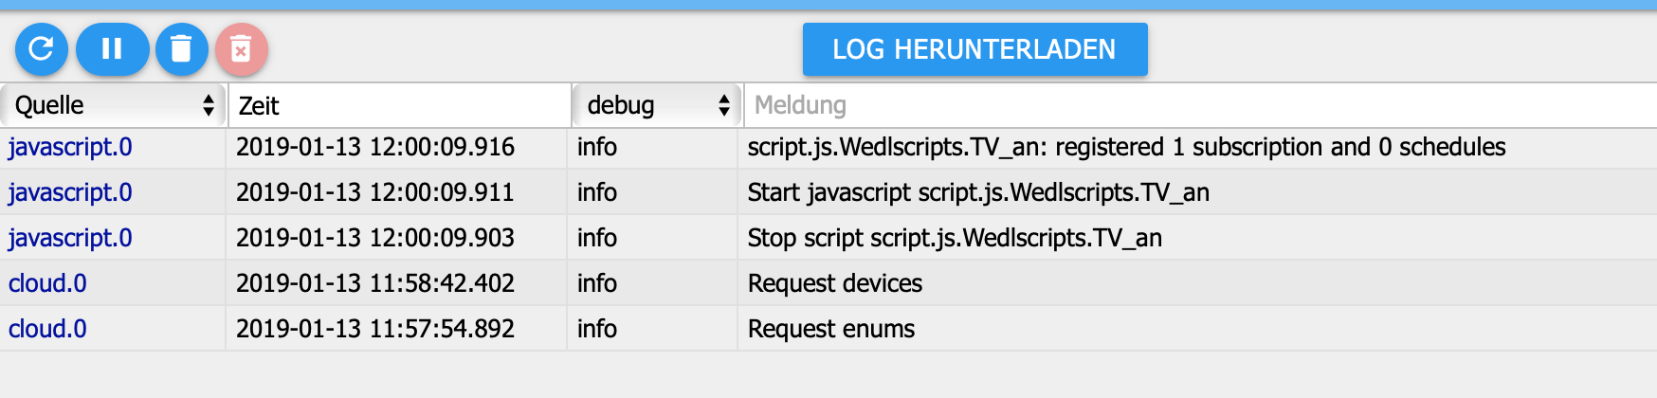The image size is (1657, 398).
Task: Click timestamp 2019-01-13 12:00:09.916
Action: (x=375, y=147)
